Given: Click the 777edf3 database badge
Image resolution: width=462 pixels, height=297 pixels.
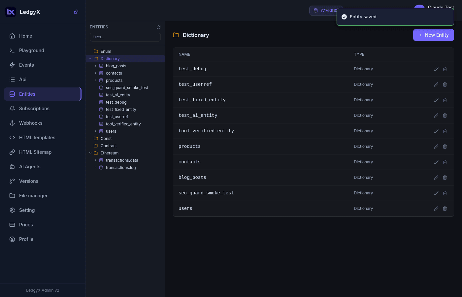Looking at the screenshot, I should tap(325, 11).
